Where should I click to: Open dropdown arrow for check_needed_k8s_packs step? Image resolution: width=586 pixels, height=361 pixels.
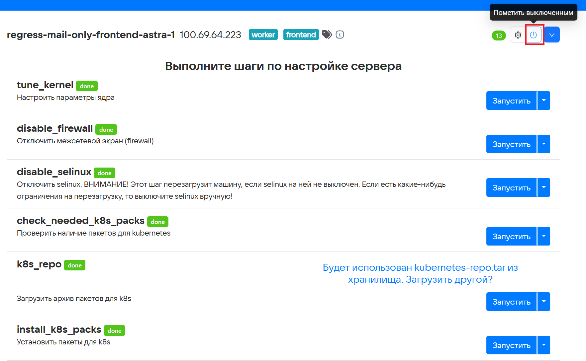pos(544,236)
